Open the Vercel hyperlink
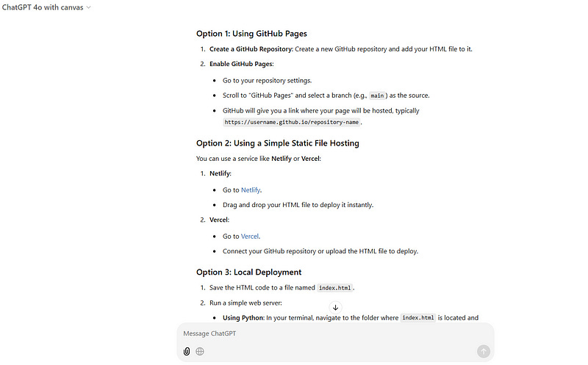 pyautogui.click(x=250, y=236)
